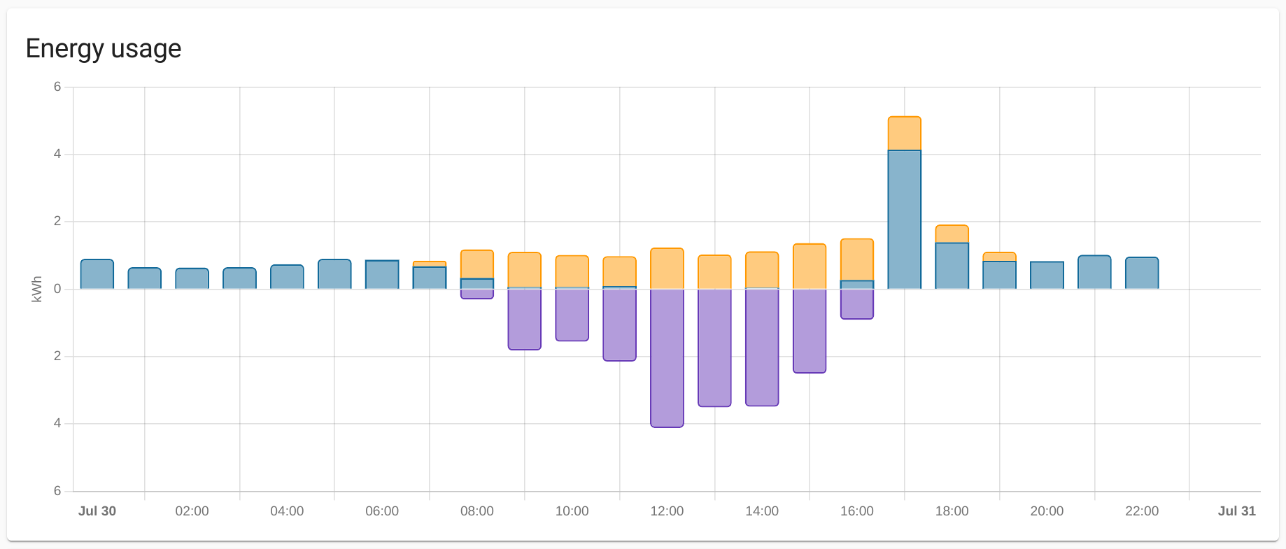
Task: Click the short purple bar at 16:00
Action: tap(856, 304)
